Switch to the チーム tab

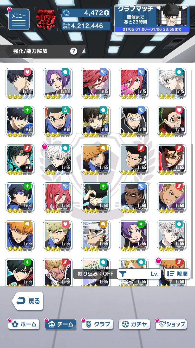tap(61, 324)
